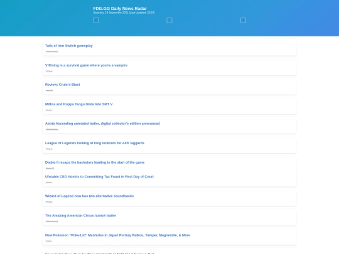Click the source tag under Pokemon Poke-Lid headline
Image resolution: width=339 pixels, height=254 pixels.
49,241
